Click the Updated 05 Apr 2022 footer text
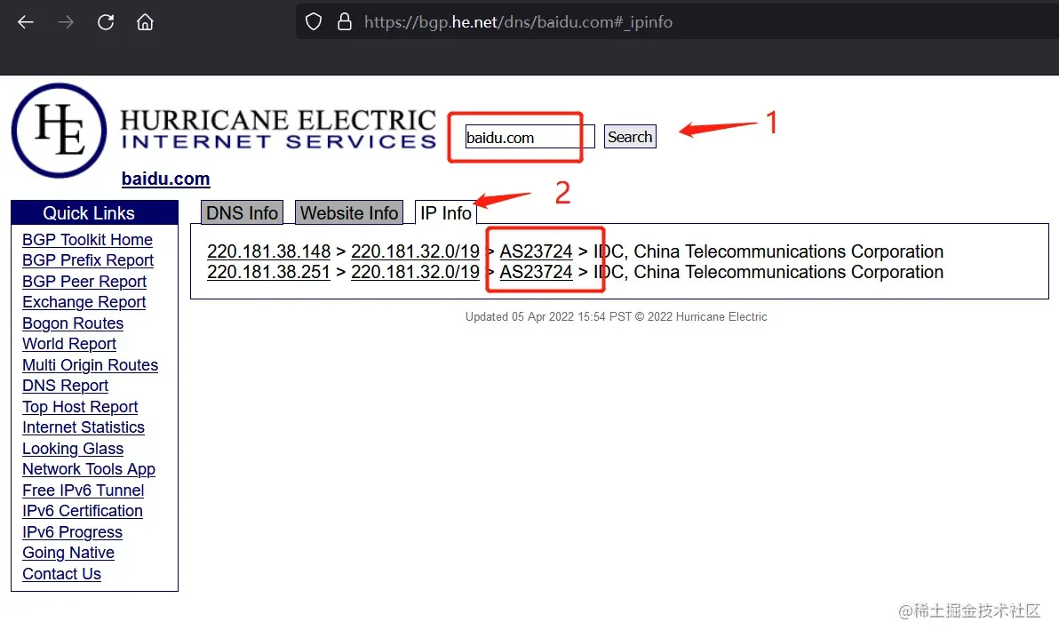The height and width of the screenshot is (638, 1059). [616, 317]
